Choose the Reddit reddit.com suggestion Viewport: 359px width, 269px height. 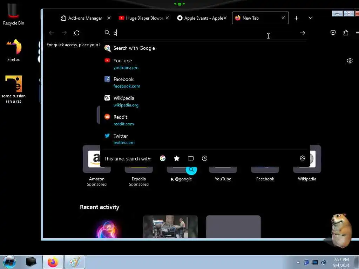click(x=205, y=120)
